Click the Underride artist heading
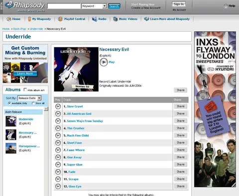This screenshot has width=239, height=196. pos(18,37)
